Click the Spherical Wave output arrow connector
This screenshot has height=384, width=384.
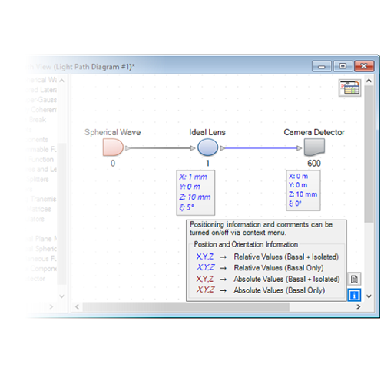(x=127, y=148)
